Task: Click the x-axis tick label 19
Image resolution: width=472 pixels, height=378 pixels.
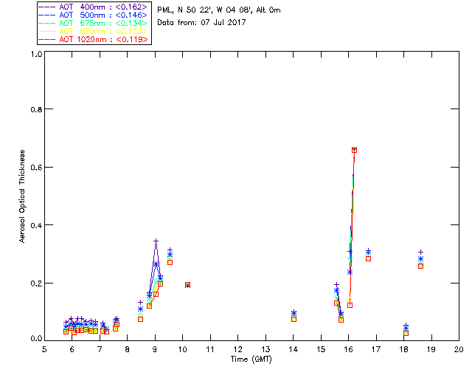Action: pyautogui.click(x=431, y=349)
